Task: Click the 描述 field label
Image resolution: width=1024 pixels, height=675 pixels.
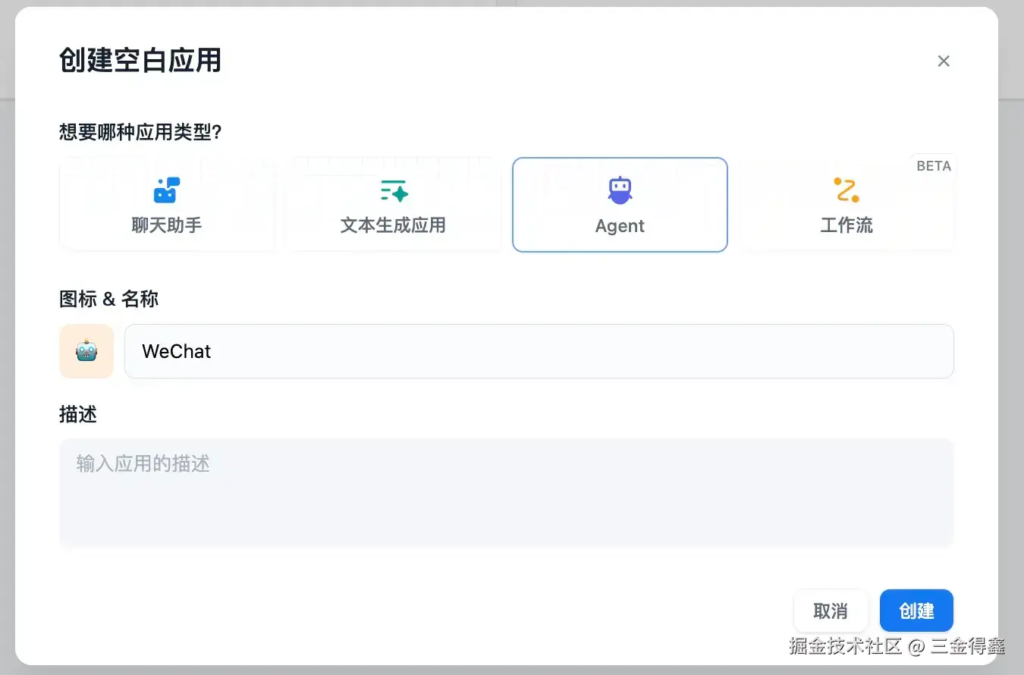Action: 78,414
